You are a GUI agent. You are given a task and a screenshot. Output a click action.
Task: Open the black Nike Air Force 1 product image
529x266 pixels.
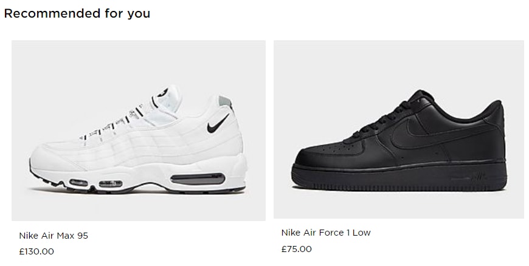[399, 129]
